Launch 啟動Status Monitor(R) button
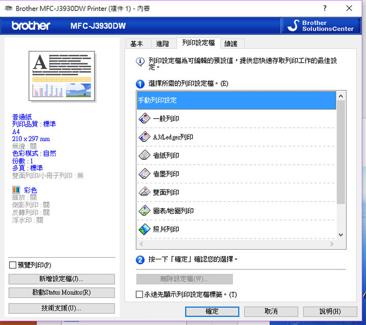This screenshot has height=325, width=366. 62,292
